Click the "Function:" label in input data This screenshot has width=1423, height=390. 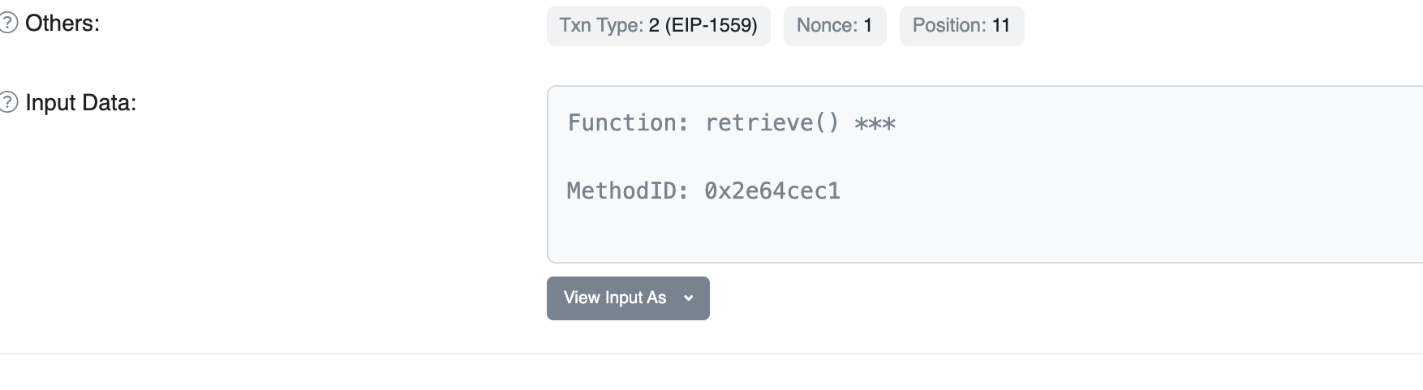coord(628,123)
